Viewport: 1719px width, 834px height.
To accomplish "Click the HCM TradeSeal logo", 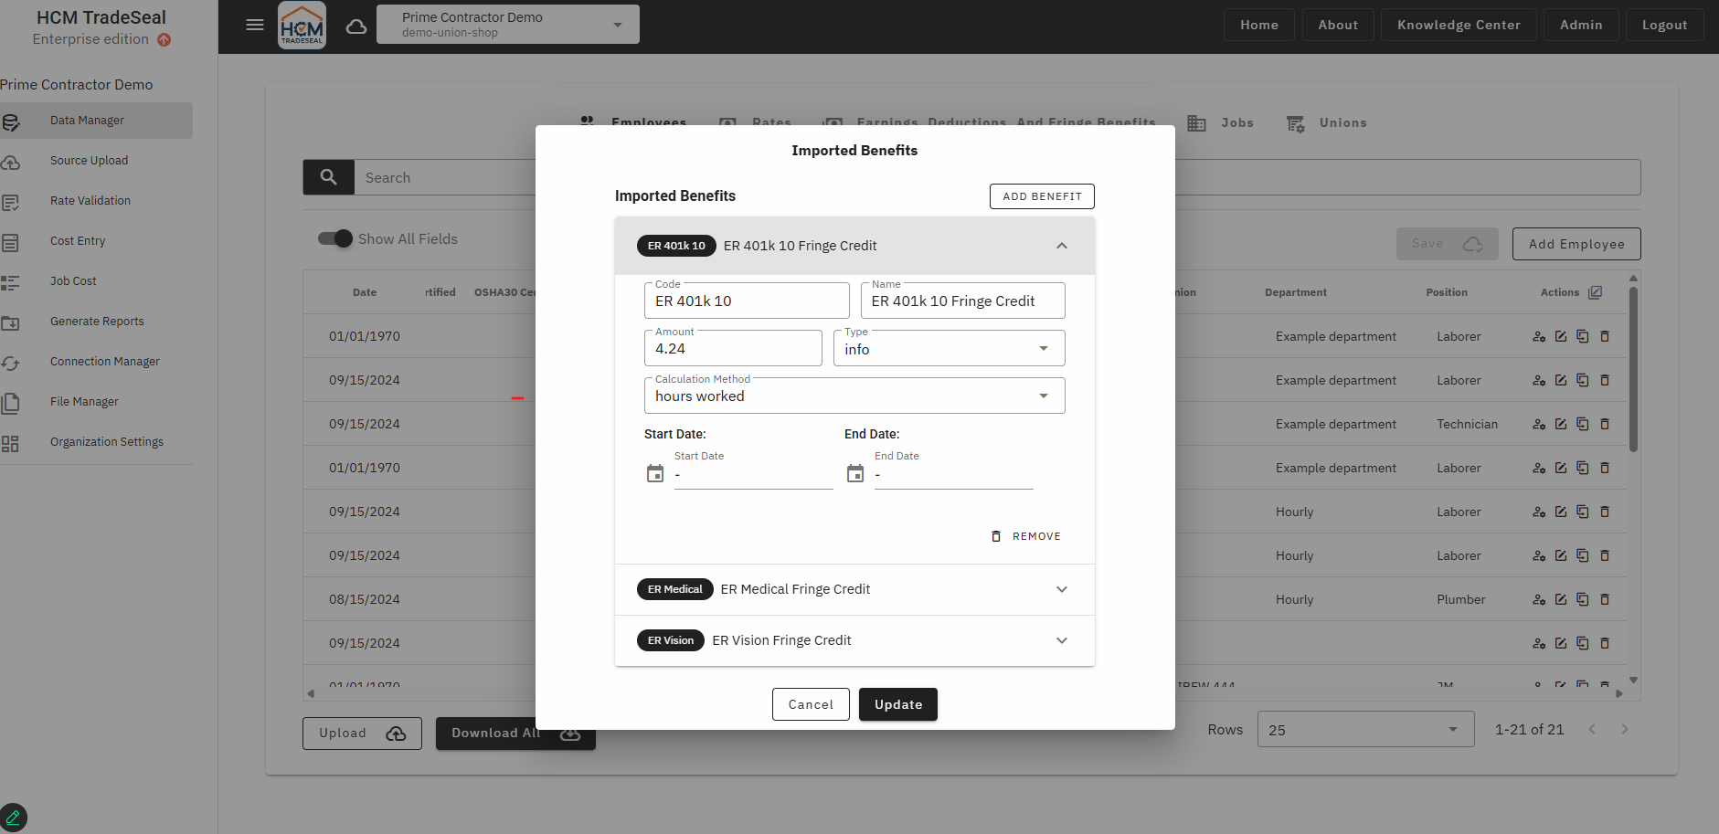I will (x=302, y=26).
